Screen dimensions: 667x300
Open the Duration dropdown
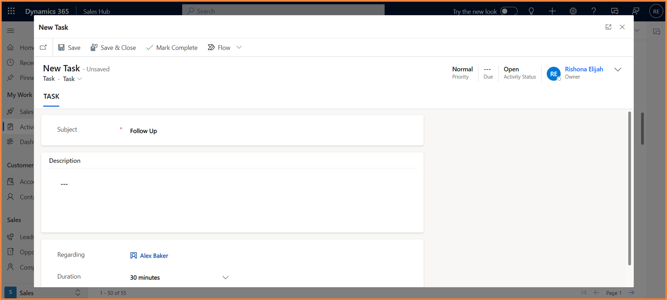(225, 277)
